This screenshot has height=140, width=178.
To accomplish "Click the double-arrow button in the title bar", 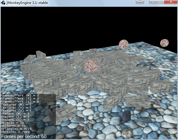I will pyautogui.click(x=140, y=2).
